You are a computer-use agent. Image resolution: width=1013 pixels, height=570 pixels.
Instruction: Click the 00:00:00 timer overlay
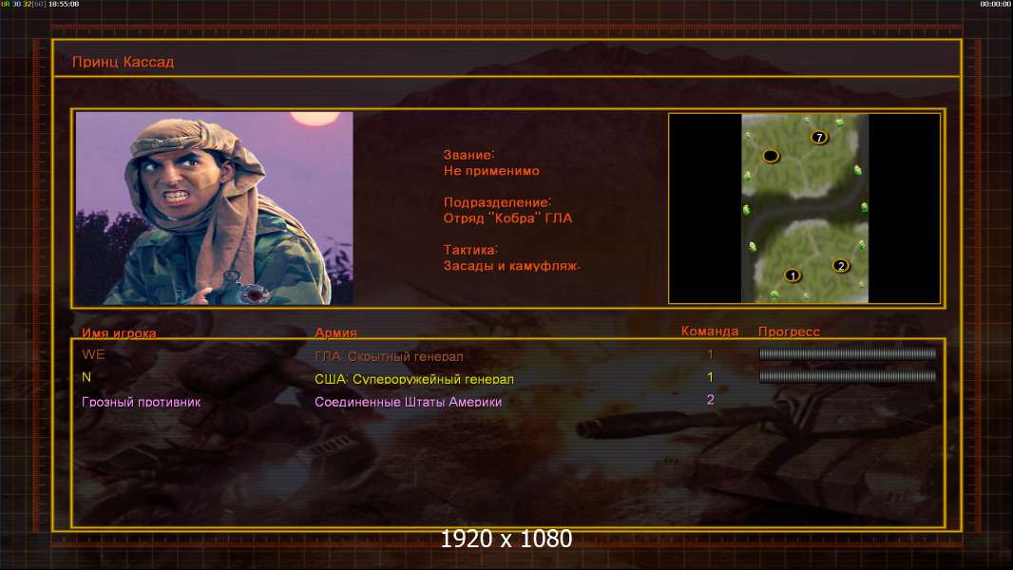996,4
